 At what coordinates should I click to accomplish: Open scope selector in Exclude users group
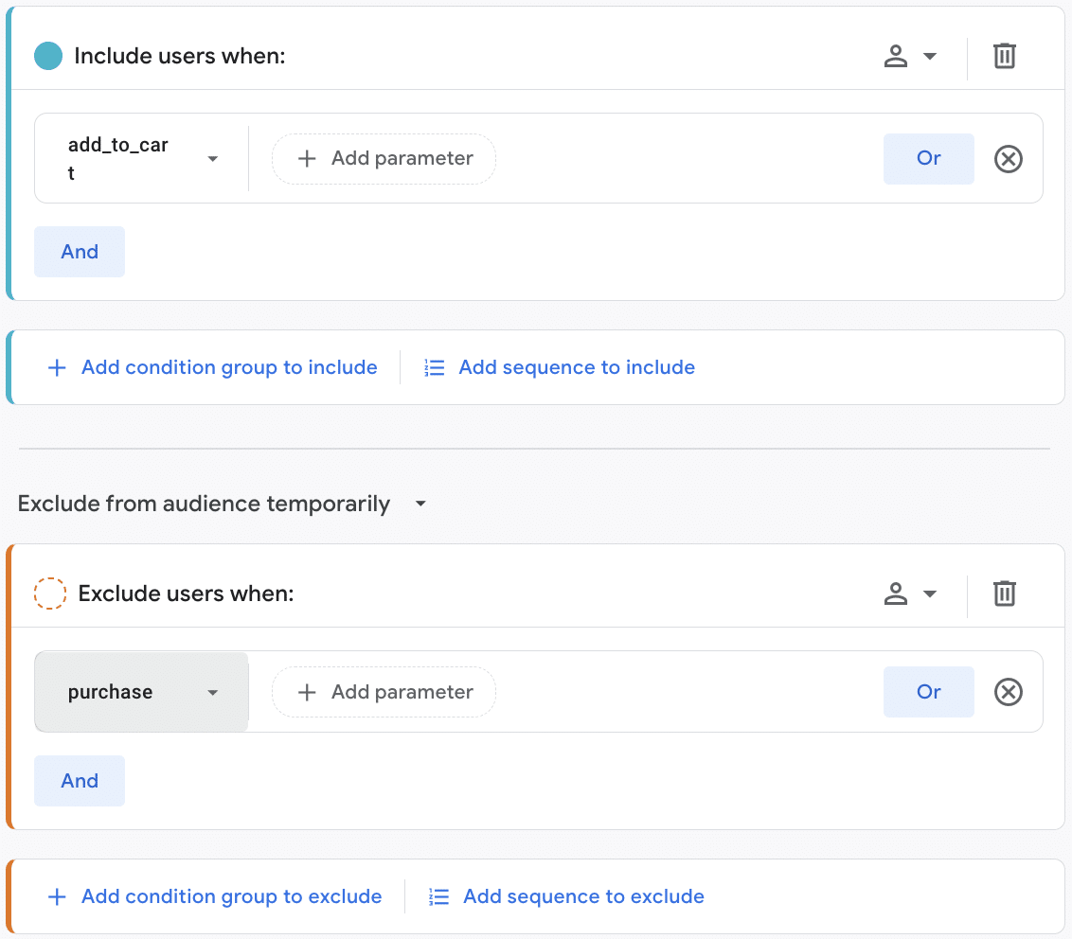910,594
